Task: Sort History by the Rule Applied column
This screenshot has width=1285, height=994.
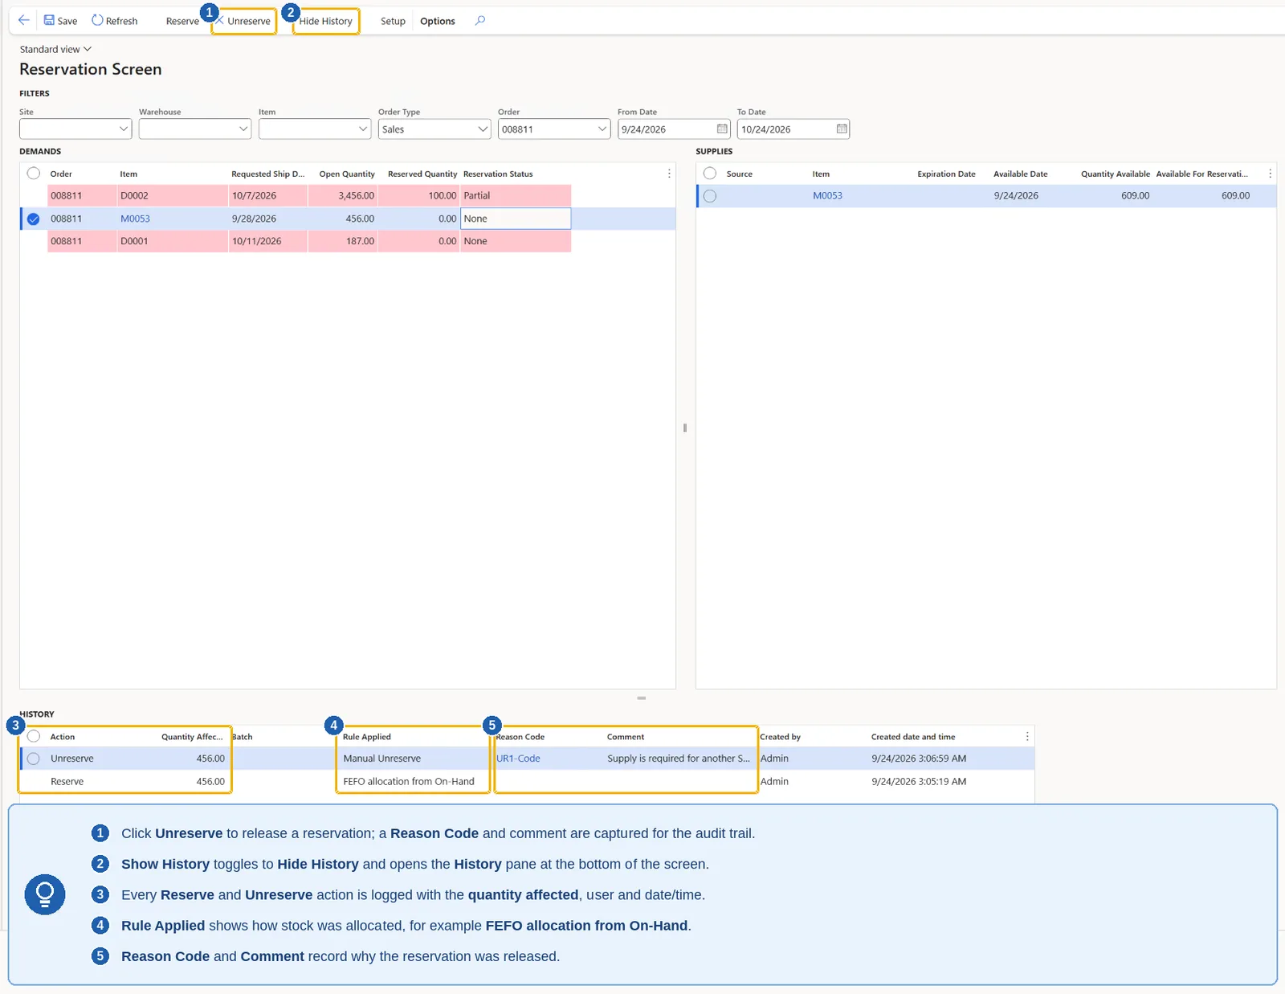Action: click(366, 737)
